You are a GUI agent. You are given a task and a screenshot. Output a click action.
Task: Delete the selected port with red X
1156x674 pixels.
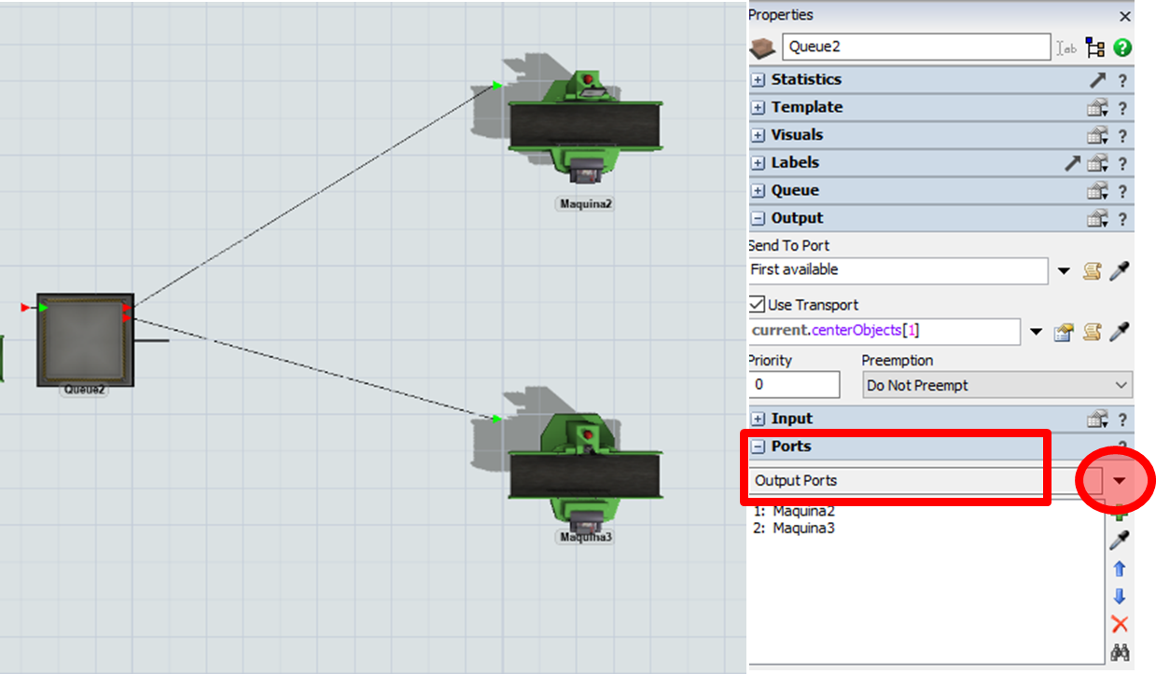[x=1120, y=625]
